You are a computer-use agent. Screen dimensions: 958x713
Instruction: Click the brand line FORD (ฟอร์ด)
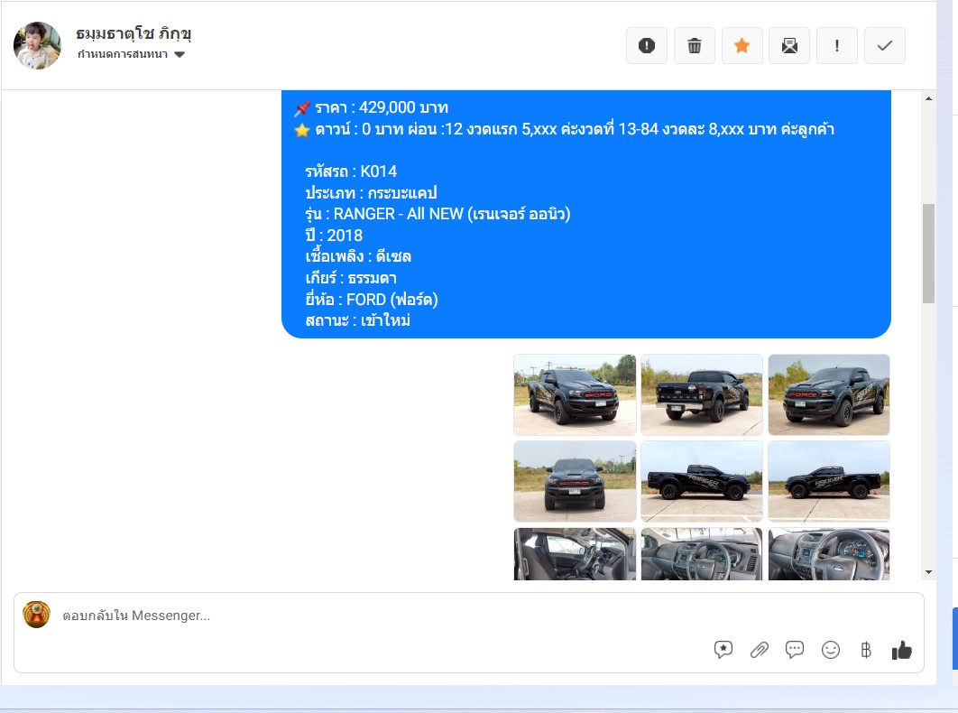click(372, 300)
